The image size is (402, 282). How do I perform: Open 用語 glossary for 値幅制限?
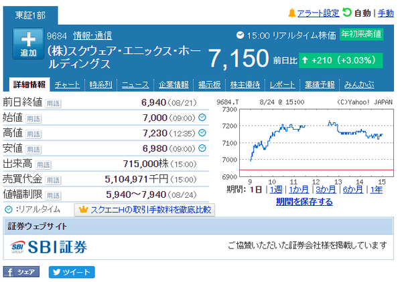(x=53, y=196)
